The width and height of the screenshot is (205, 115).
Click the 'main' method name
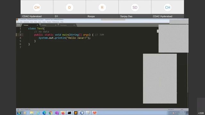pyautogui.click(x=65, y=35)
